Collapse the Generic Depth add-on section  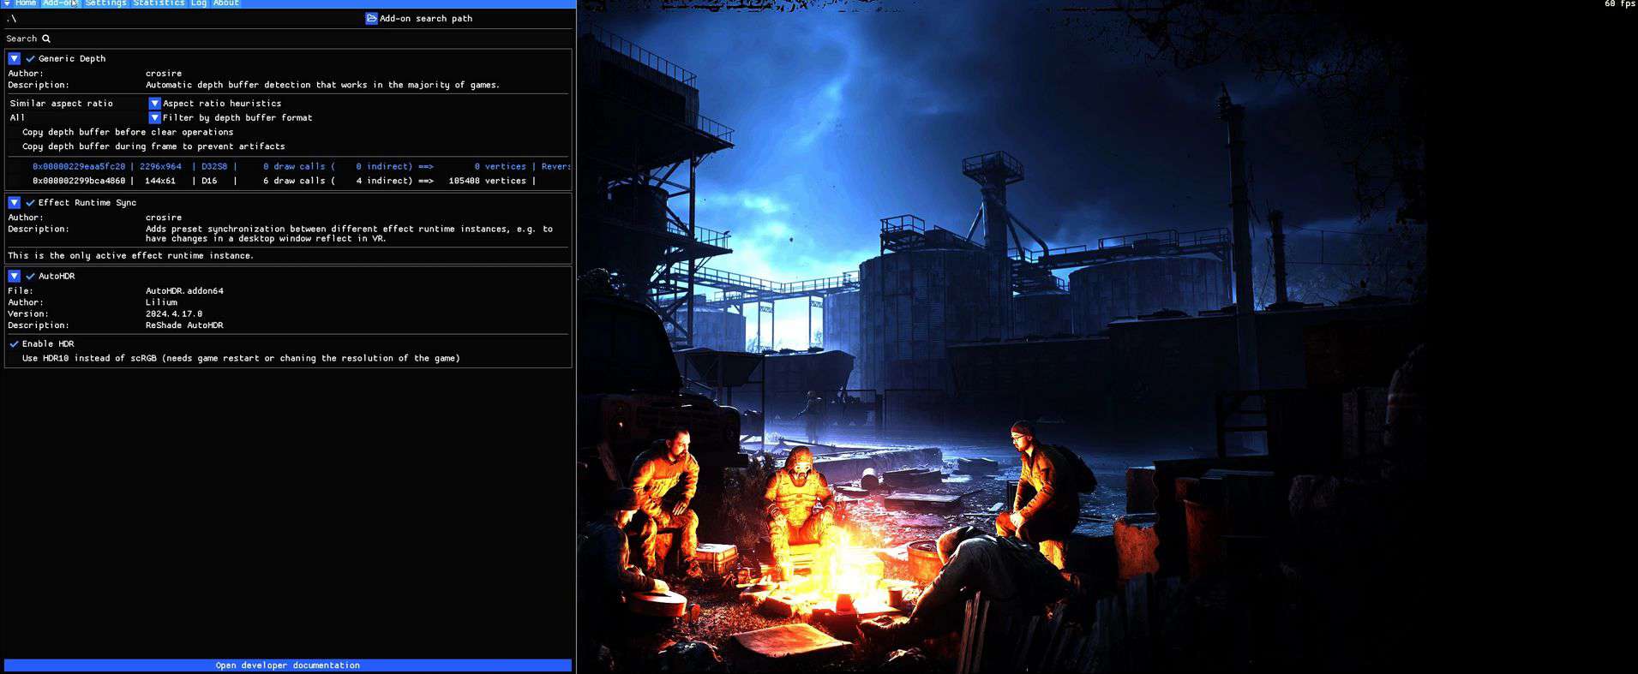[15, 59]
